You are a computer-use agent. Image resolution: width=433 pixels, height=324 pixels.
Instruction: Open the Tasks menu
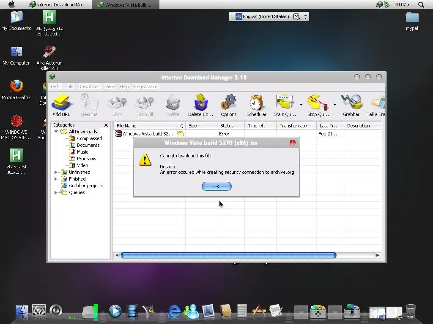(x=55, y=86)
